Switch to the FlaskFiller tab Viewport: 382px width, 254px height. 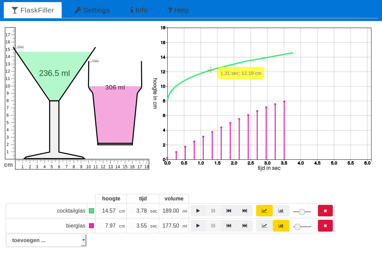(33, 10)
